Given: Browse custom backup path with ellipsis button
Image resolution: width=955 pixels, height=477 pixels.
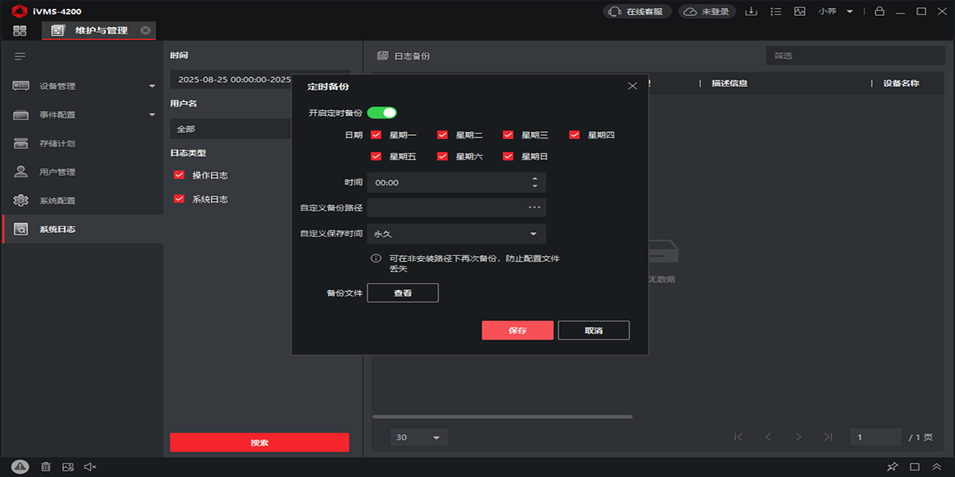Looking at the screenshot, I should click(x=535, y=207).
